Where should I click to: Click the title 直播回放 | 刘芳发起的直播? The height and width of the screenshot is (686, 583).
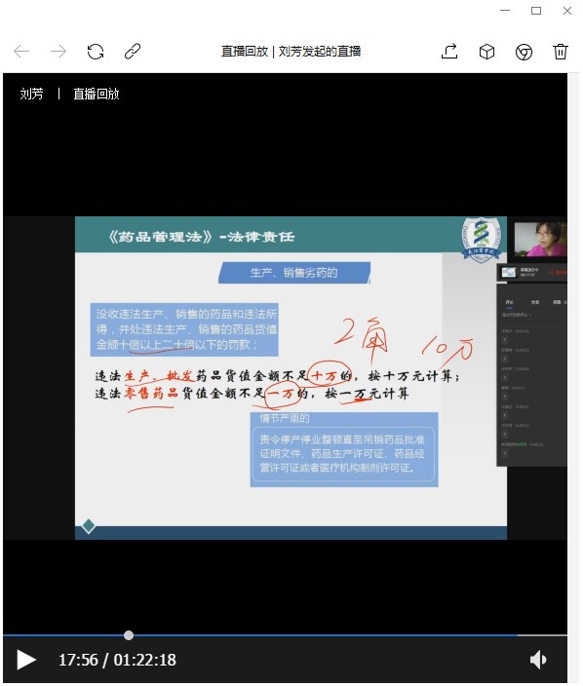pyautogui.click(x=291, y=52)
